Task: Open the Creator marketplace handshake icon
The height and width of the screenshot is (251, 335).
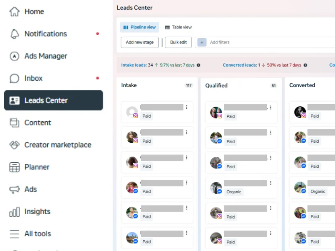Action: click(14, 145)
